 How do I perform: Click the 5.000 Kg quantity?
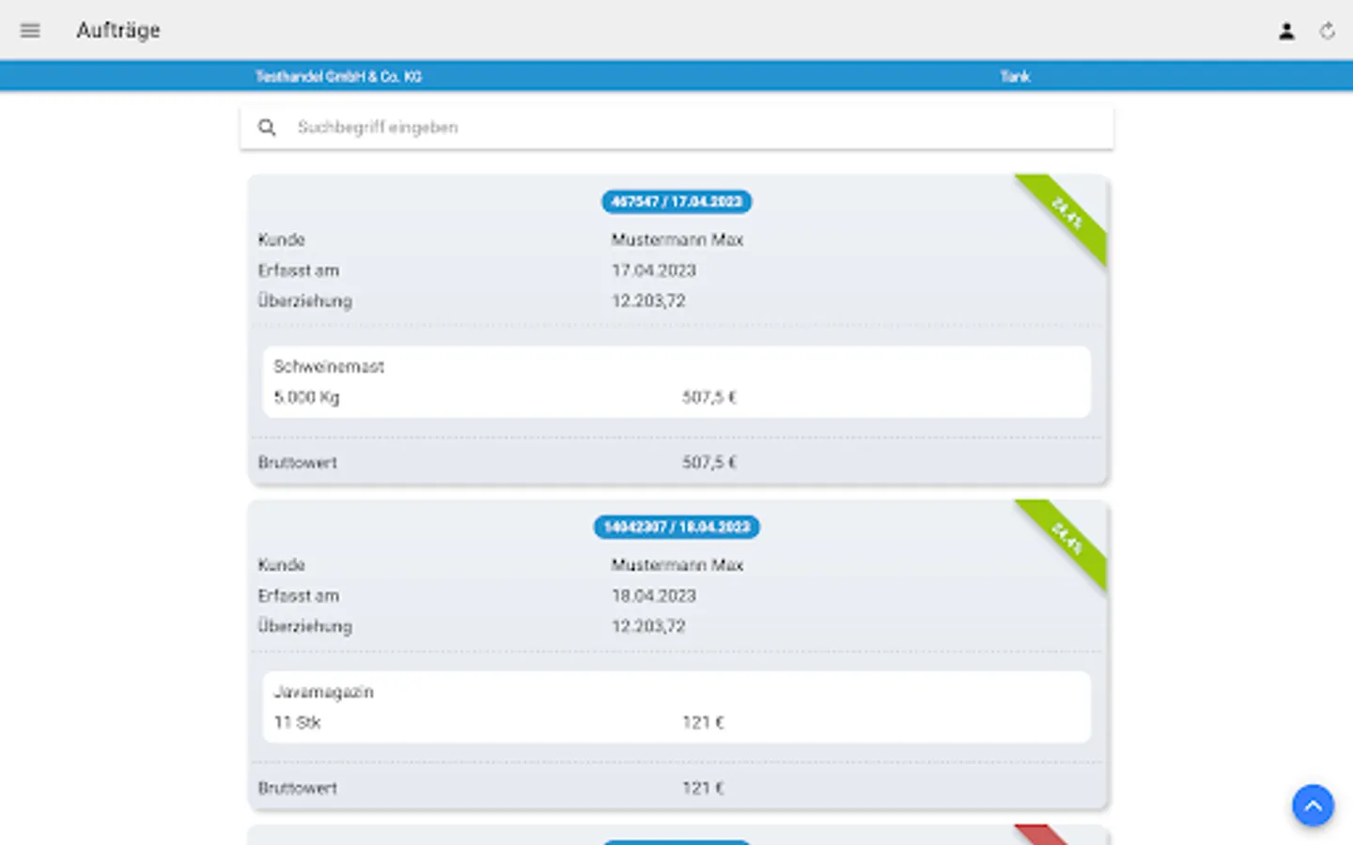306,397
